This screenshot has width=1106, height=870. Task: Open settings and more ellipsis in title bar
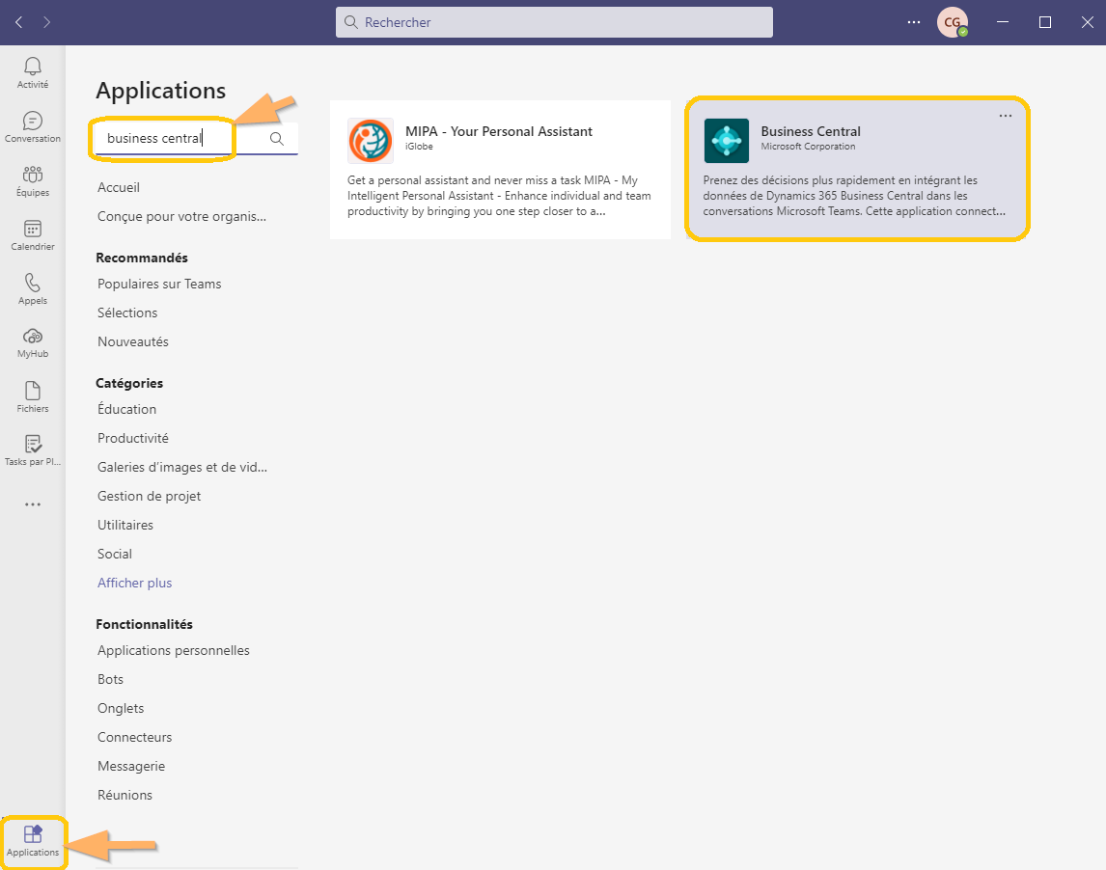tap(913, 22)
